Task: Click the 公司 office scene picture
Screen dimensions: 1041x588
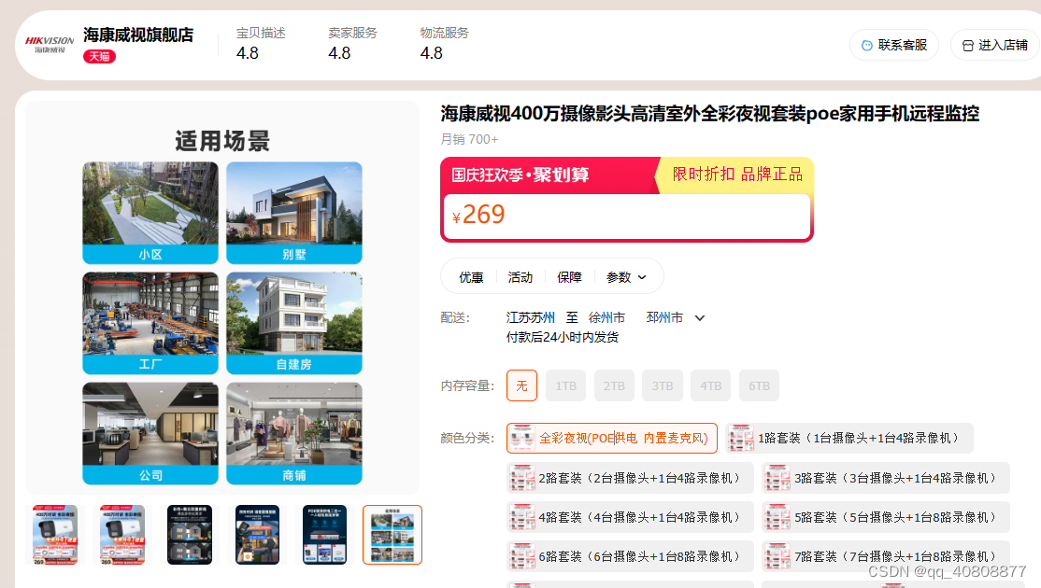Action: click(x=150, y=434)
